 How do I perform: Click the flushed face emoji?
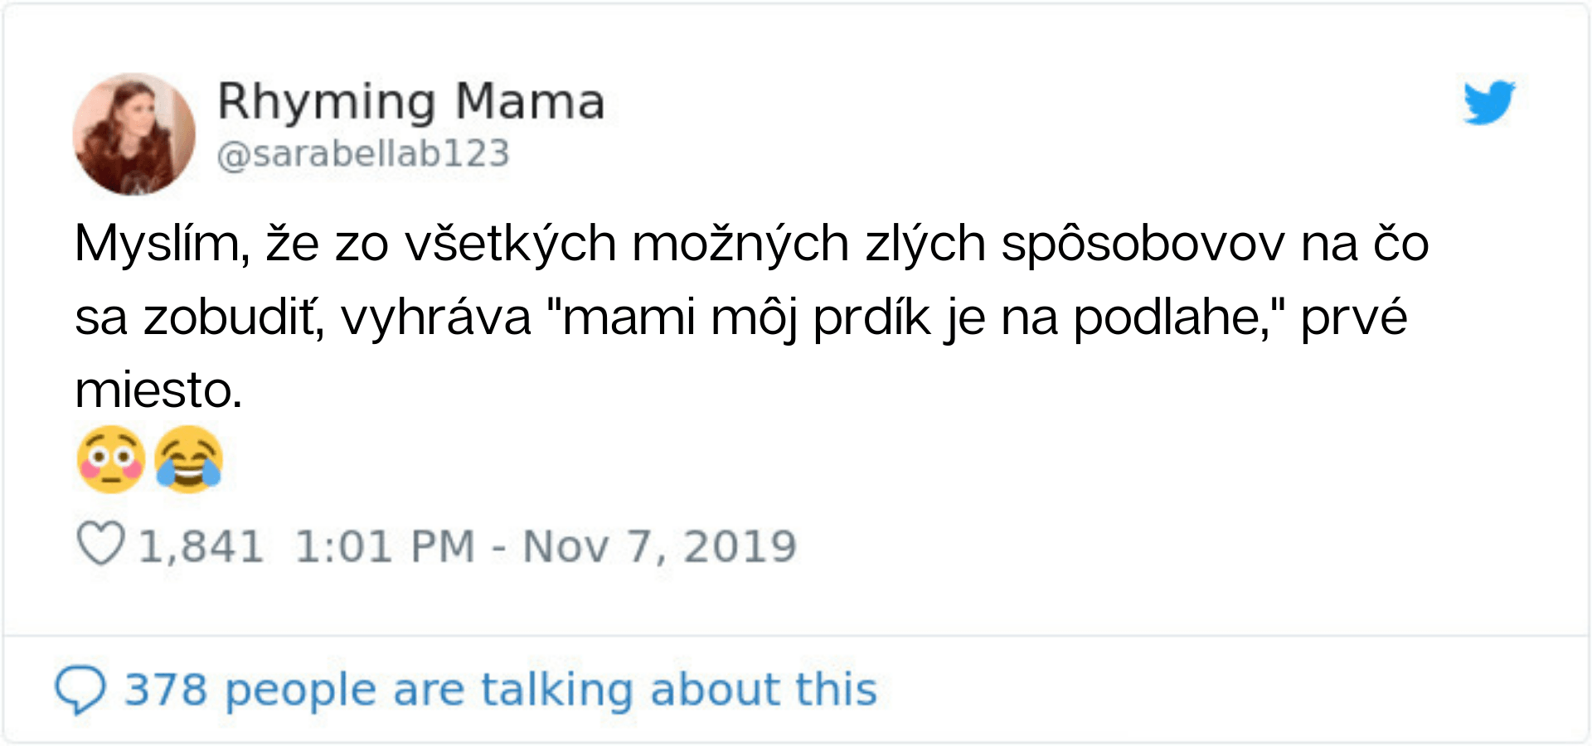pyautogui.click(x=111, y=460)
